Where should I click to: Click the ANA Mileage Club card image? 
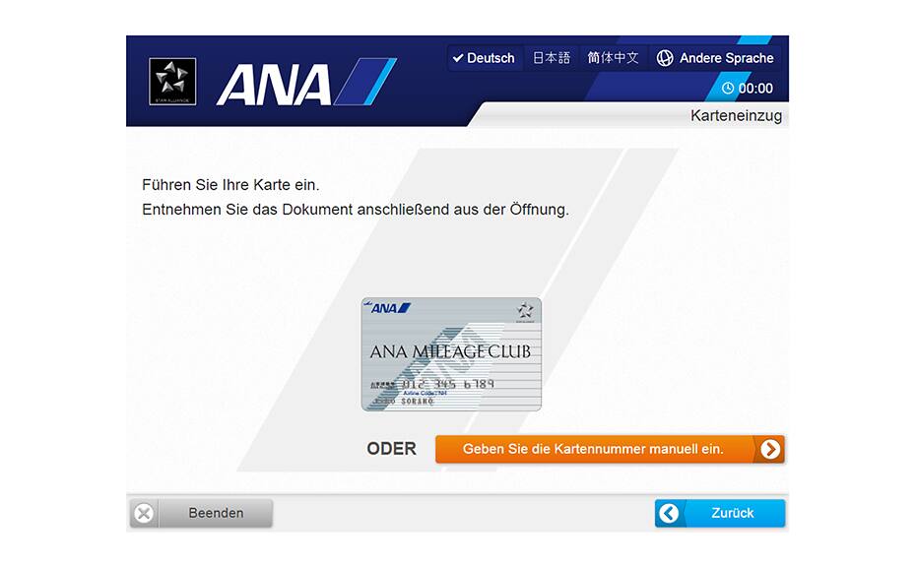[x=451, y=354]
